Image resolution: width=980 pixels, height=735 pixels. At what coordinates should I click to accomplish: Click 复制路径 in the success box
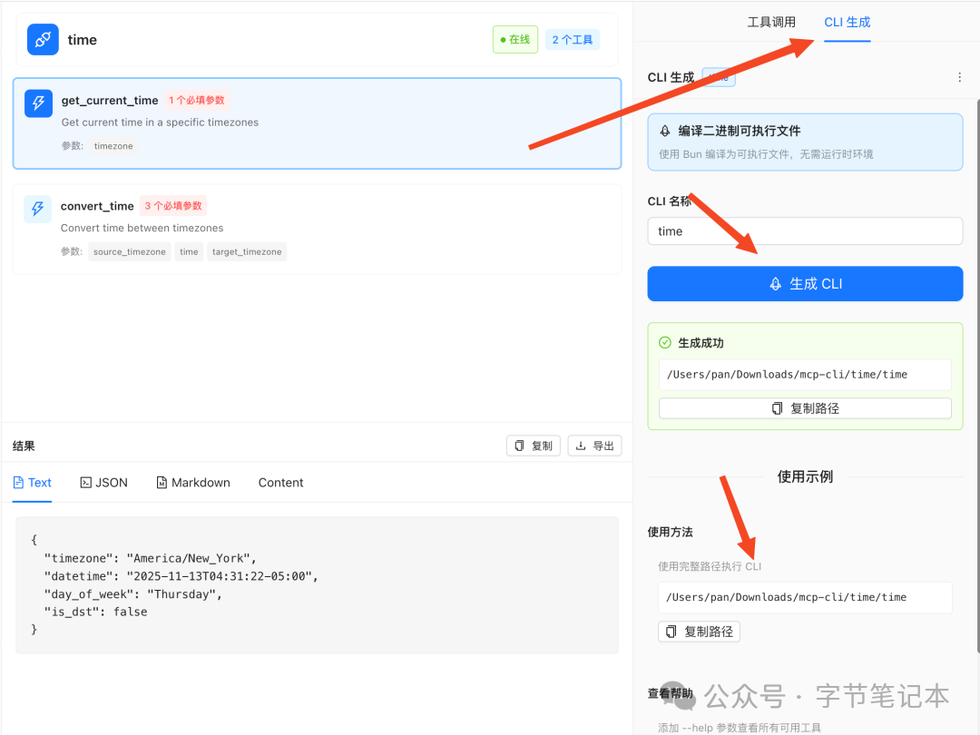point(805,408)
